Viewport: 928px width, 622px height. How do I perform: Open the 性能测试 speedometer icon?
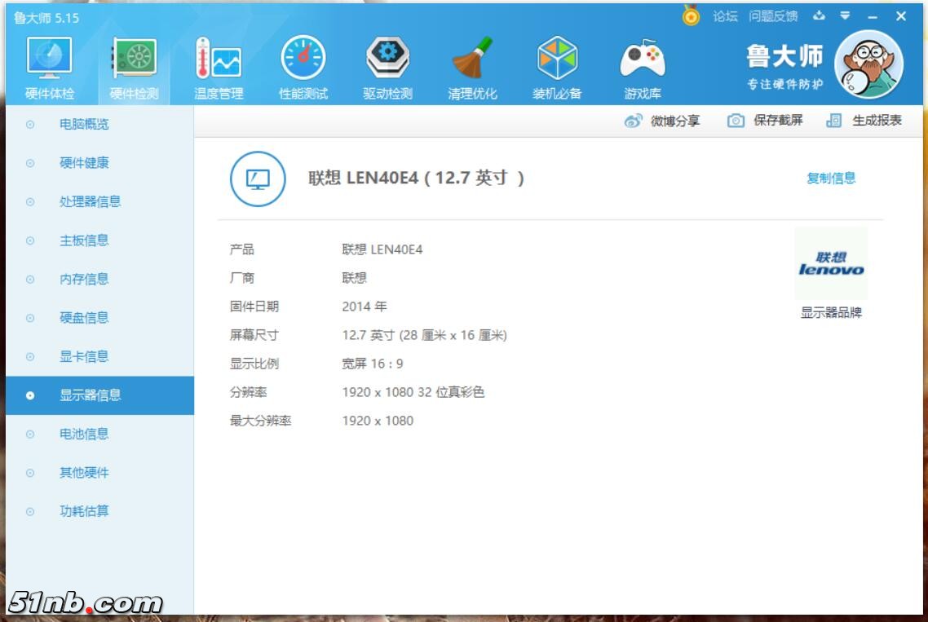(x=303, y=60)
